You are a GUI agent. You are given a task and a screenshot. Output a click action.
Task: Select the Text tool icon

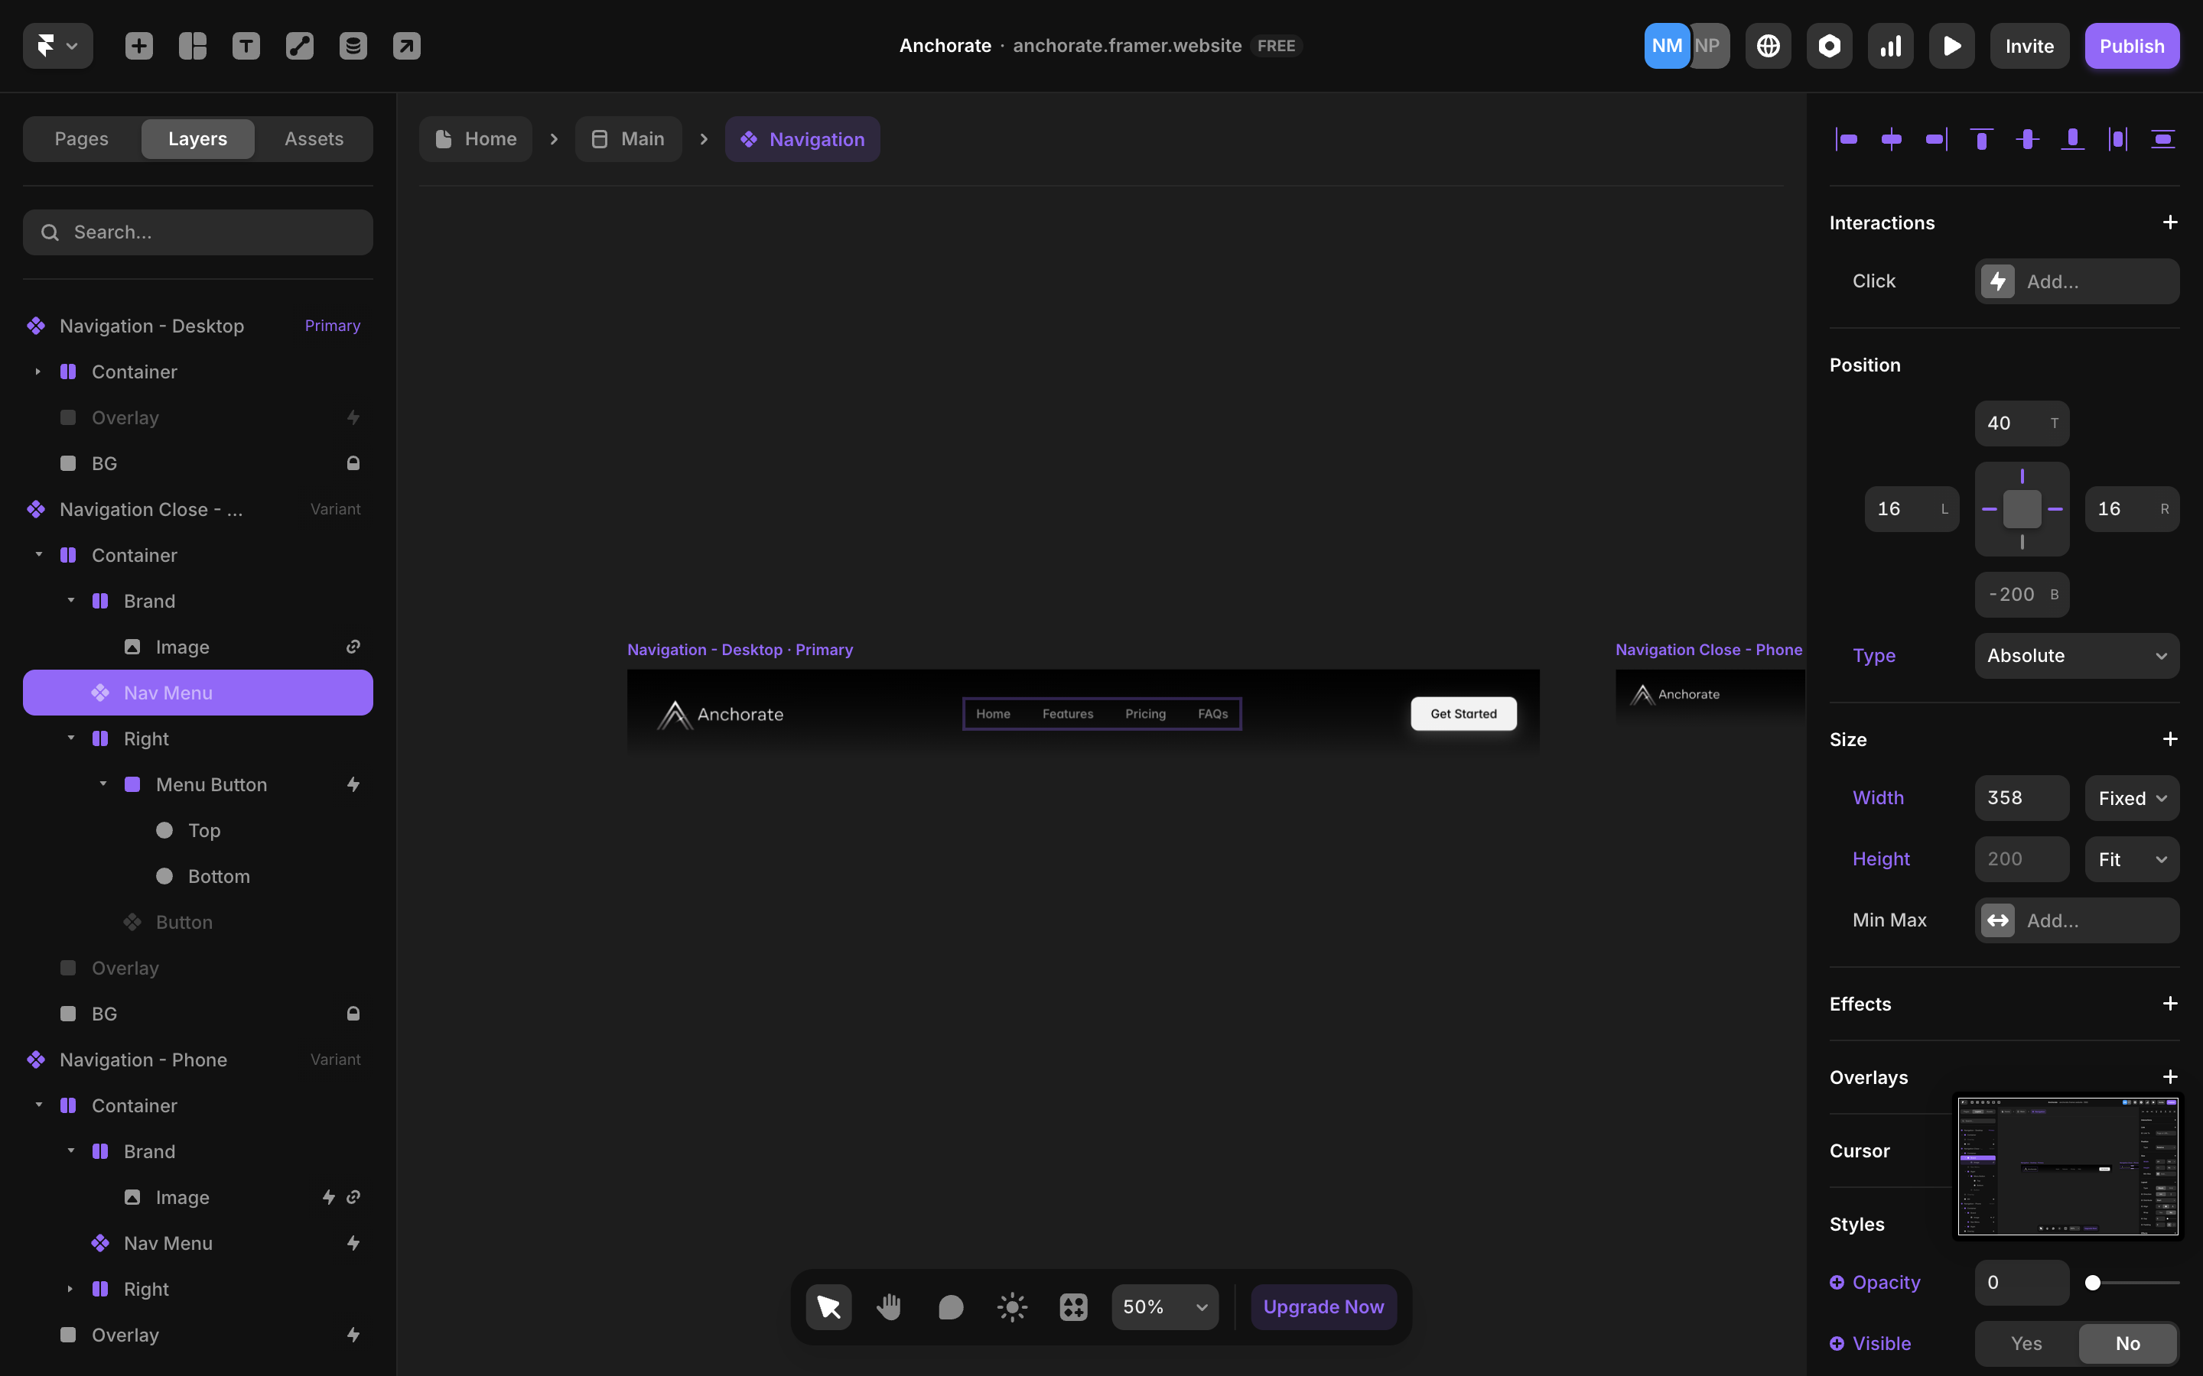point(246,46)
